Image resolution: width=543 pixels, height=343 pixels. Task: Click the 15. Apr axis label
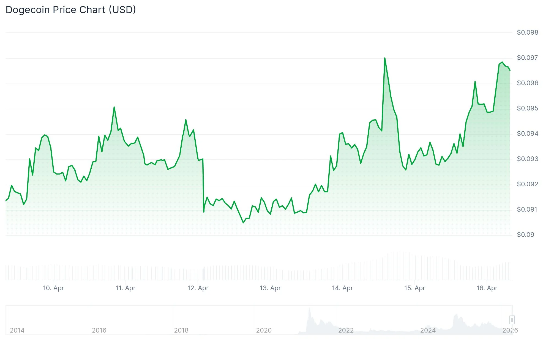pos(415,288)
